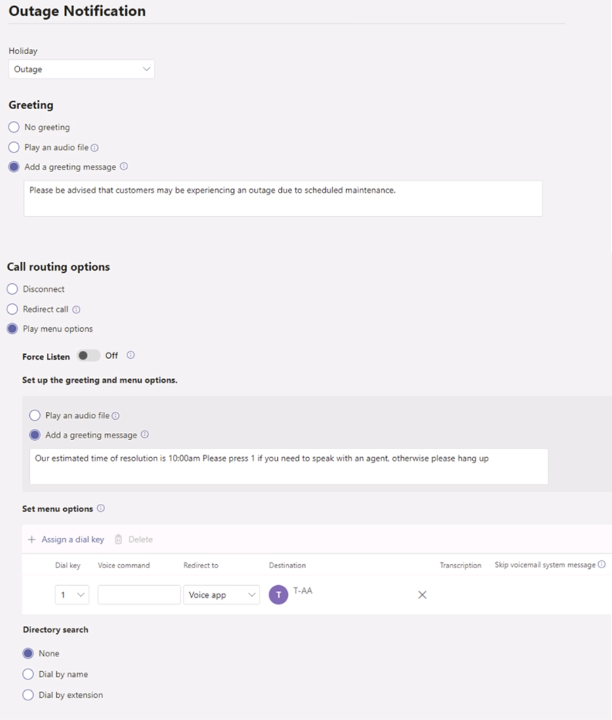The height and width of the screenshot is (720, 612).
Task: Select the No greeting radio button
Action: 14,127
